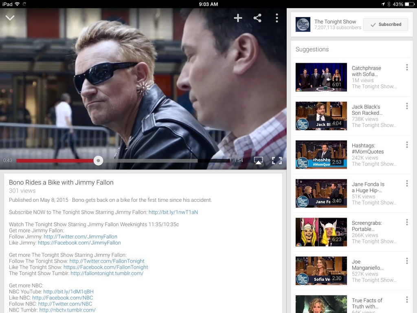This screenshot has width=417, height=313.
Task: Open Twitter.com/JimmyFallon link
Action: tap(80, 237)
